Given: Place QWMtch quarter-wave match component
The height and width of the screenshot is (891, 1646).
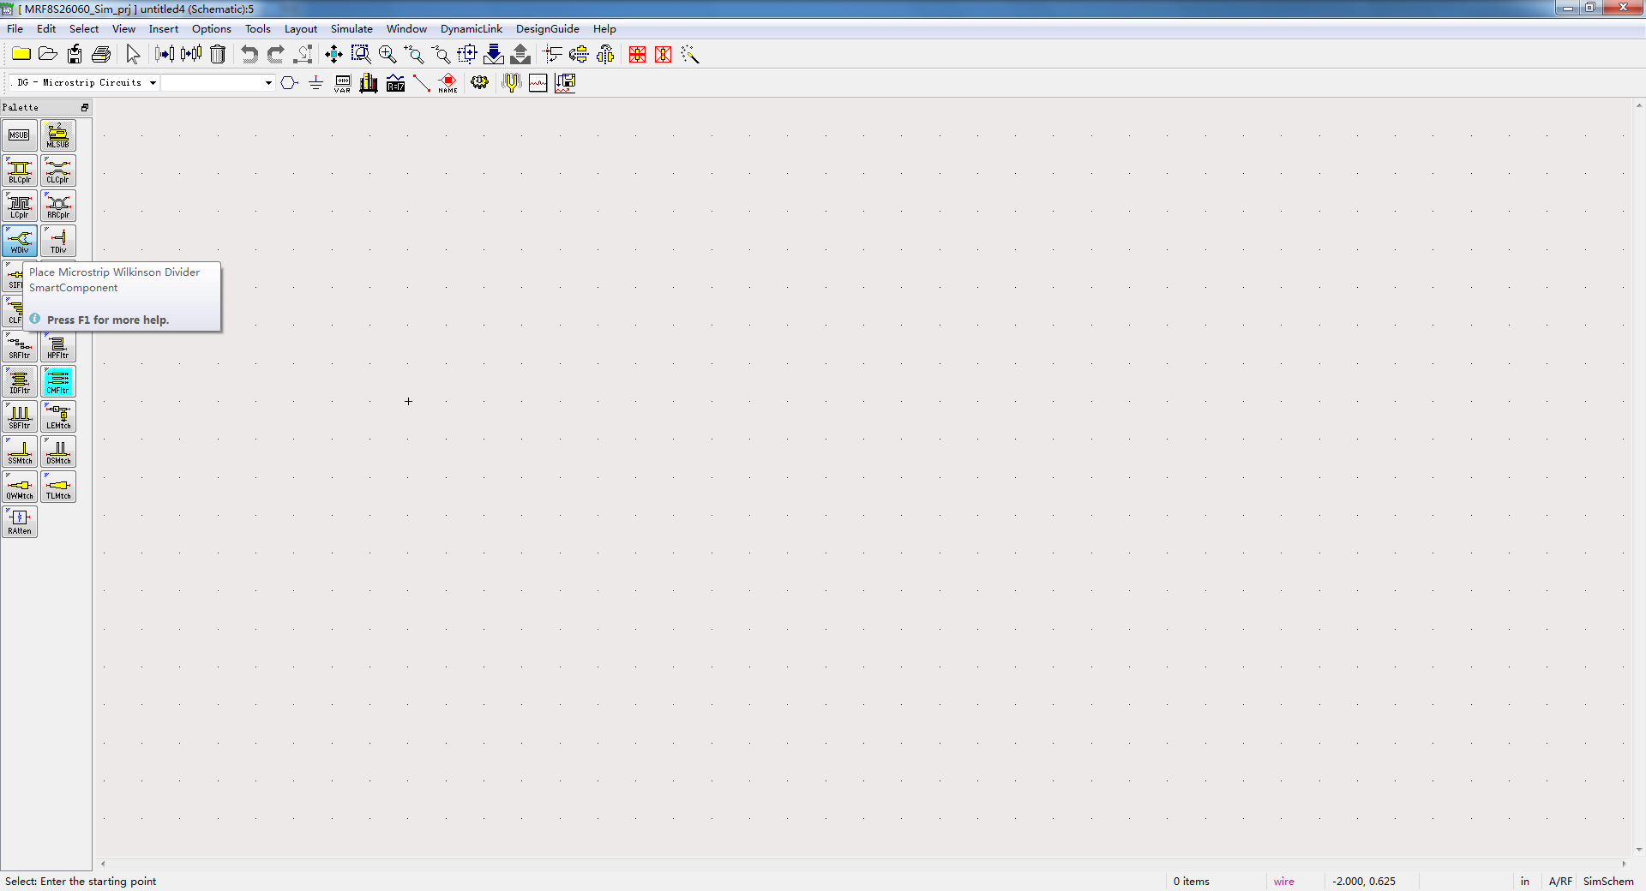Looking at the screenshot, I should coord(20,487).
